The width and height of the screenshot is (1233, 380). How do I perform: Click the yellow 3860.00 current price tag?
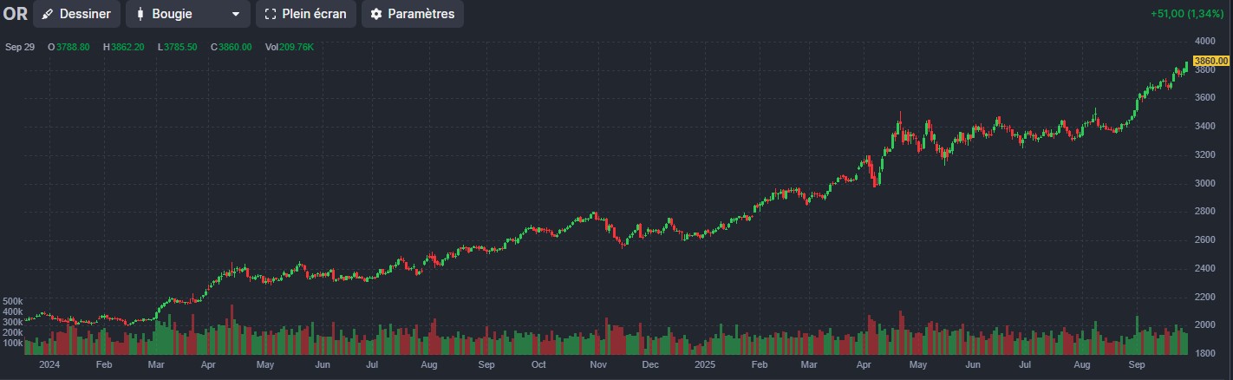1211,61
